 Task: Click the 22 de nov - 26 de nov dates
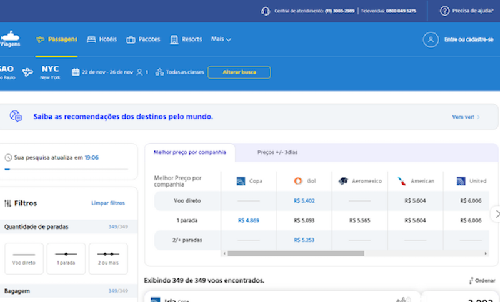point(107,72)
